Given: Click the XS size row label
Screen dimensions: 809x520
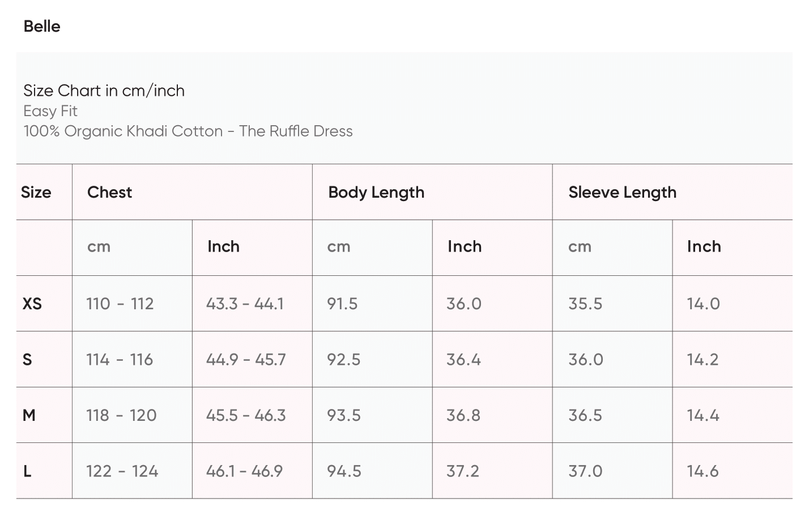Looking at the screenshot, I should (32, 304).
